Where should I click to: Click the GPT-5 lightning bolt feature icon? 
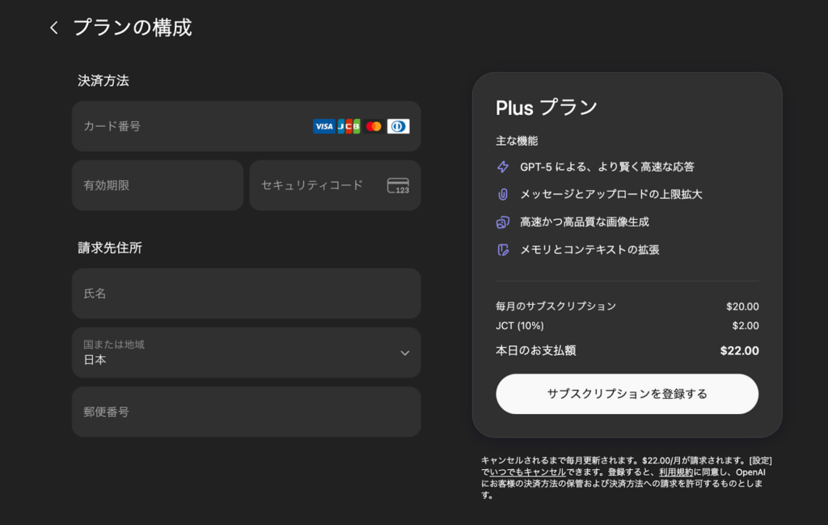click(x=504, y=167)
